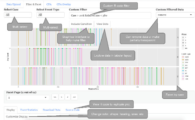Open Custom Filtered Data remove dropdown
Screen dimensions: 195x120
175,15
